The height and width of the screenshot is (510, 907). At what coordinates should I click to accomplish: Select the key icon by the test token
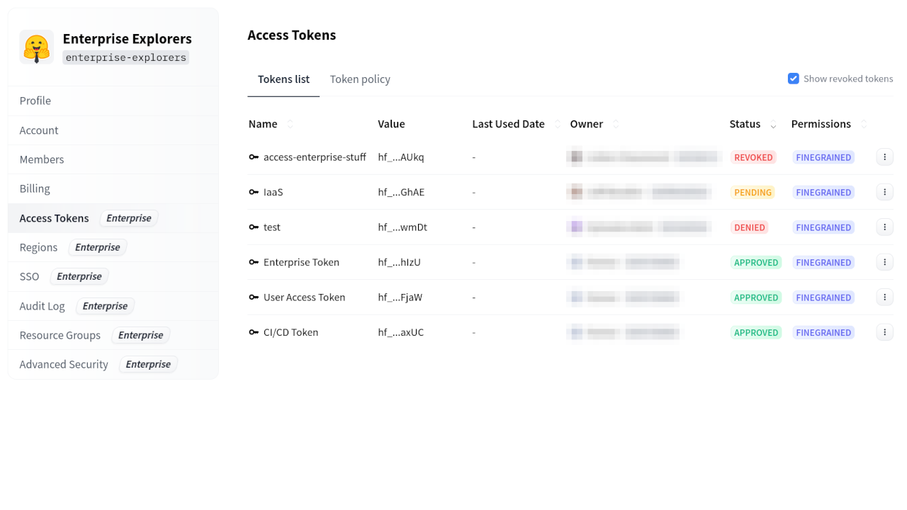(254, 227)
